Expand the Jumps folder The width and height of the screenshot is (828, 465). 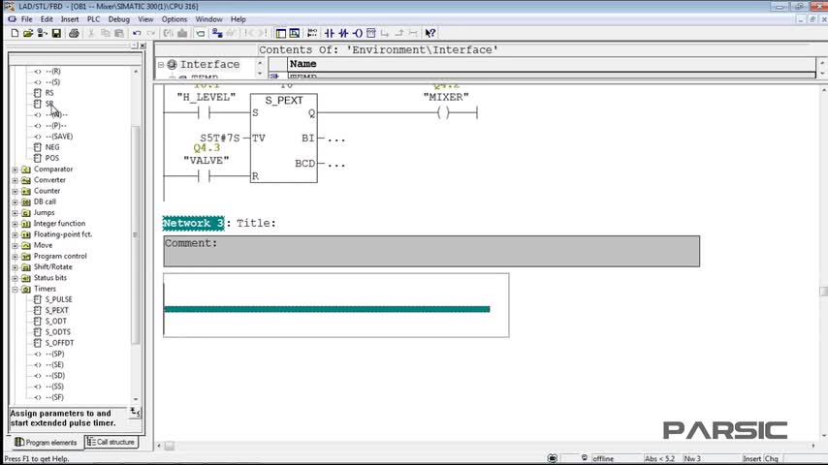16,213
